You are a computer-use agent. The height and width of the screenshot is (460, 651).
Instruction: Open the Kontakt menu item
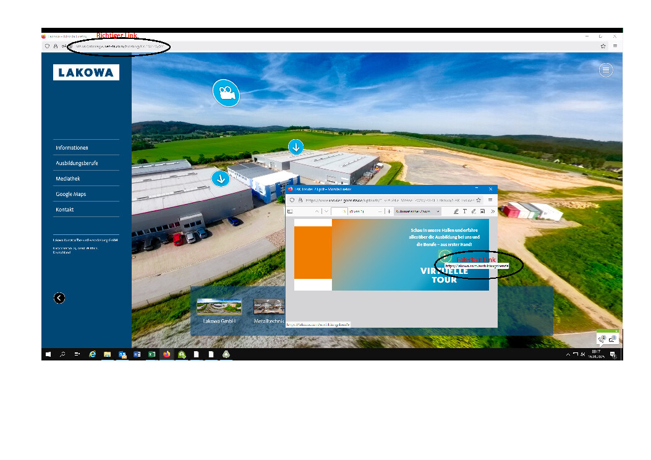[86, 210]
